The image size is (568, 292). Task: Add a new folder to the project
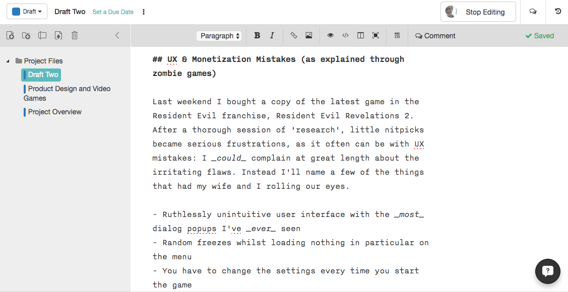click(26, 36)
